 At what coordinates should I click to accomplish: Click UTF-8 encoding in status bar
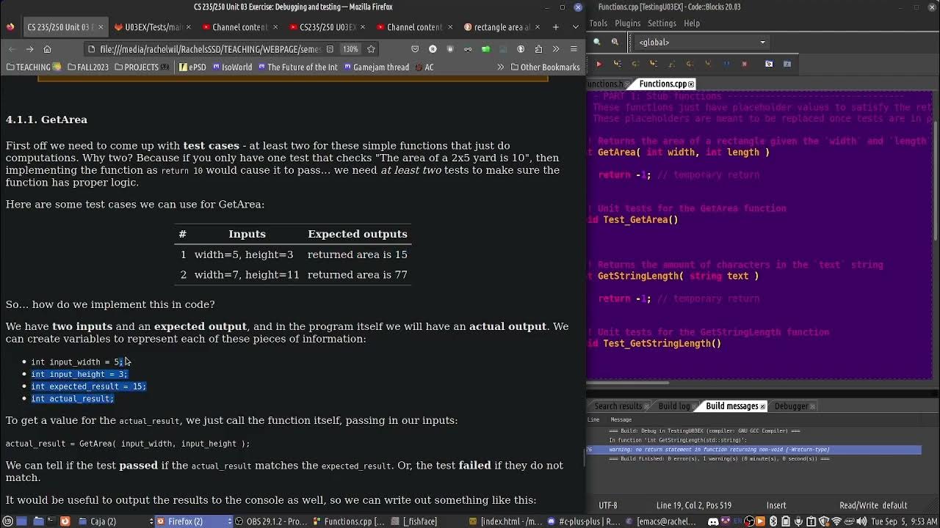608,505
